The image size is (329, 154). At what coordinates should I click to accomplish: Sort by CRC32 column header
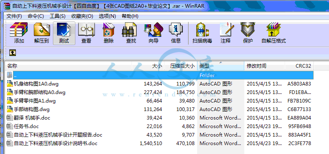pos(299,66)
